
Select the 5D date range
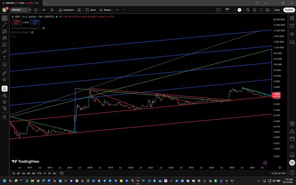[x=18, y=173]
